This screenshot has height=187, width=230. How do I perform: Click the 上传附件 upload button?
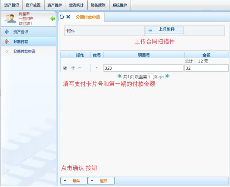point(164,30)
